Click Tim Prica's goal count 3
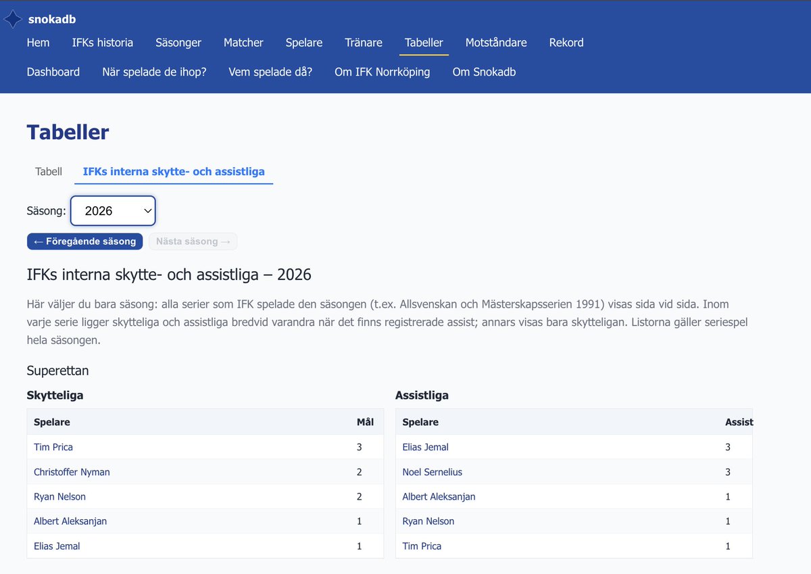 click(360, 447)
